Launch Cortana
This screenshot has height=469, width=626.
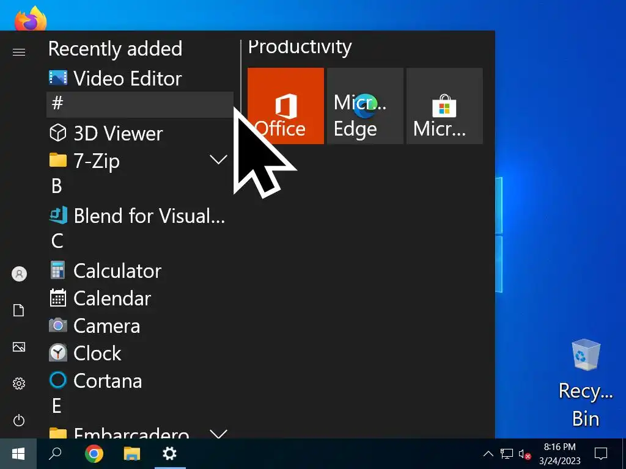tap(140, 380)
